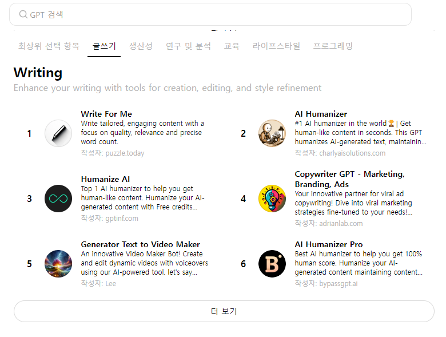446x337 pixels.
Task: Click description 'Best AI humanizer to help you'
Action: tap(359, 263)
